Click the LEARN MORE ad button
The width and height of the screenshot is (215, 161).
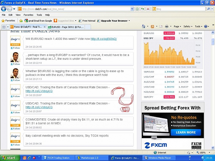click(186, 133)
